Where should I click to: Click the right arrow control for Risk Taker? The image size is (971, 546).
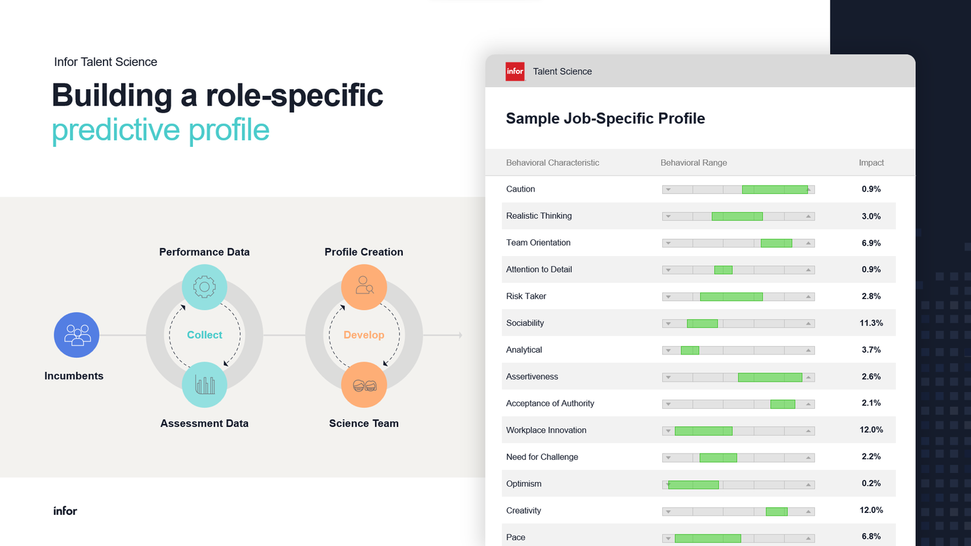[808, 296]
